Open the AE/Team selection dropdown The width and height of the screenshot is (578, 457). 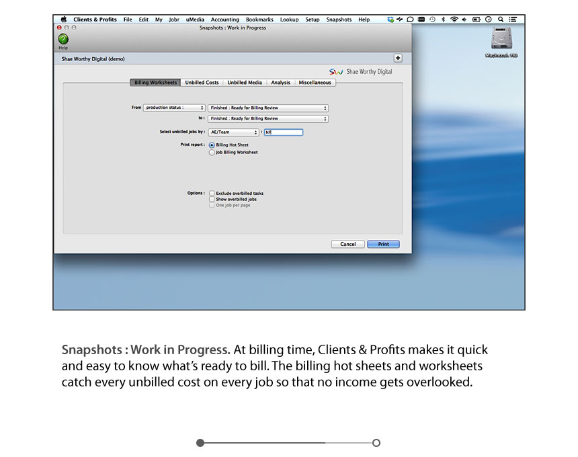233,132
